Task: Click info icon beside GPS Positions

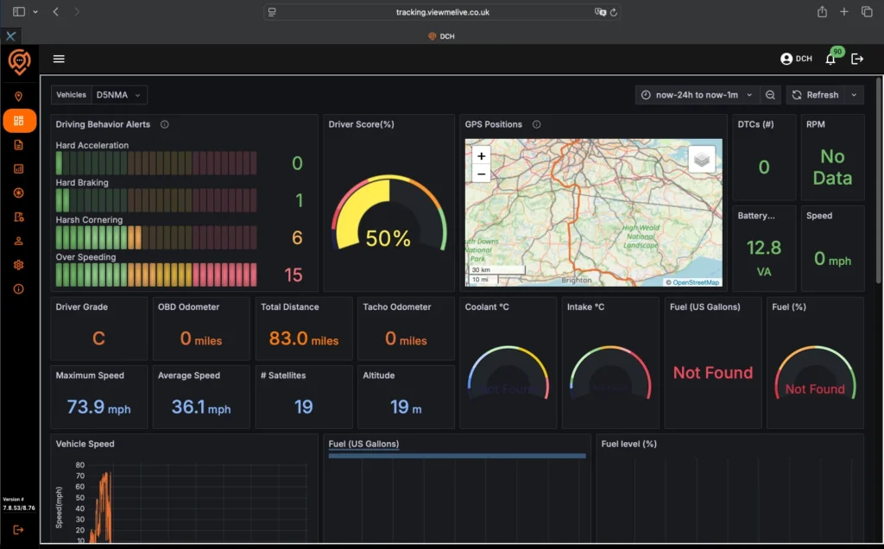Action: [x=537, y=124]
